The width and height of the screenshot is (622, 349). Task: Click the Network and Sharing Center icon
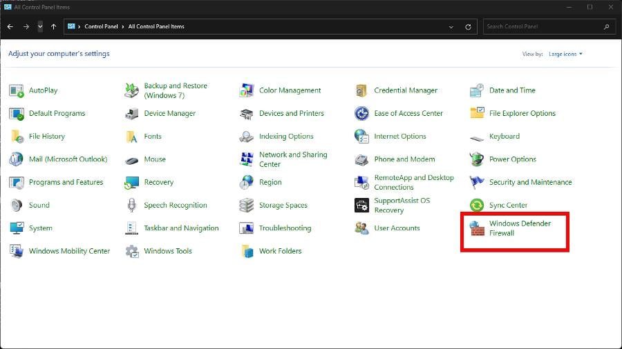(246, 159)
